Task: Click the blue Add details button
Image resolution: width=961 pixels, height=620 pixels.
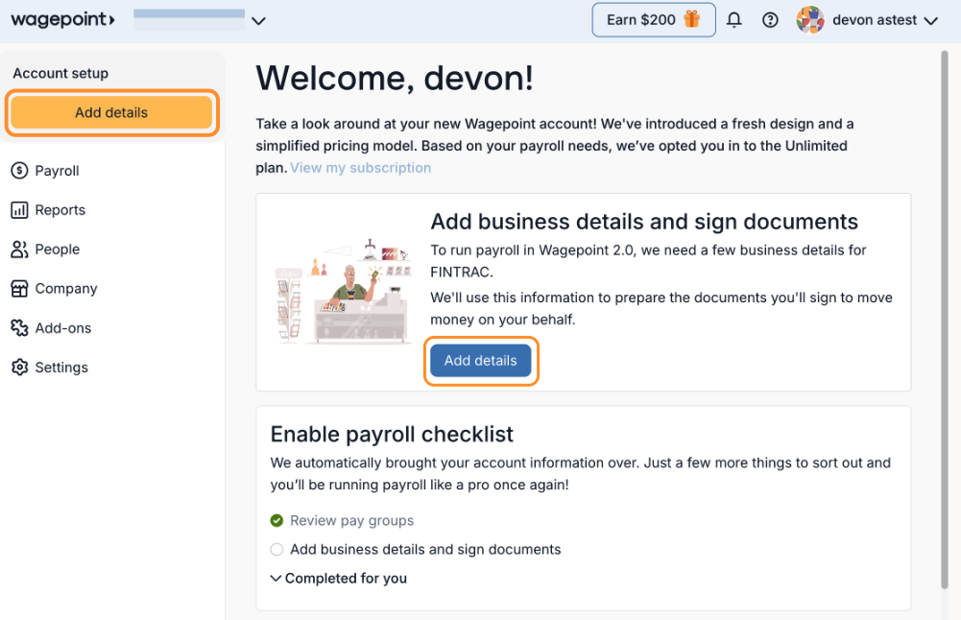Action: coord(480,361)
